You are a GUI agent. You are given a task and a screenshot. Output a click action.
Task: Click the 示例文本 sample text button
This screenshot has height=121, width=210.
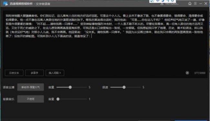tap(14, 73)
